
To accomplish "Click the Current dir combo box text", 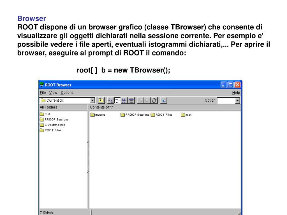I will point(55,101).
